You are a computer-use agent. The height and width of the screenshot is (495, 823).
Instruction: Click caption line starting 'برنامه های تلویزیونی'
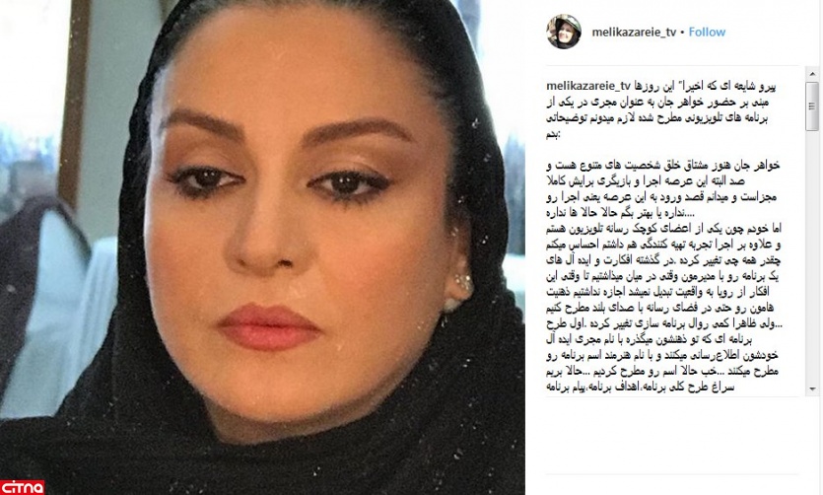[657, 118]
